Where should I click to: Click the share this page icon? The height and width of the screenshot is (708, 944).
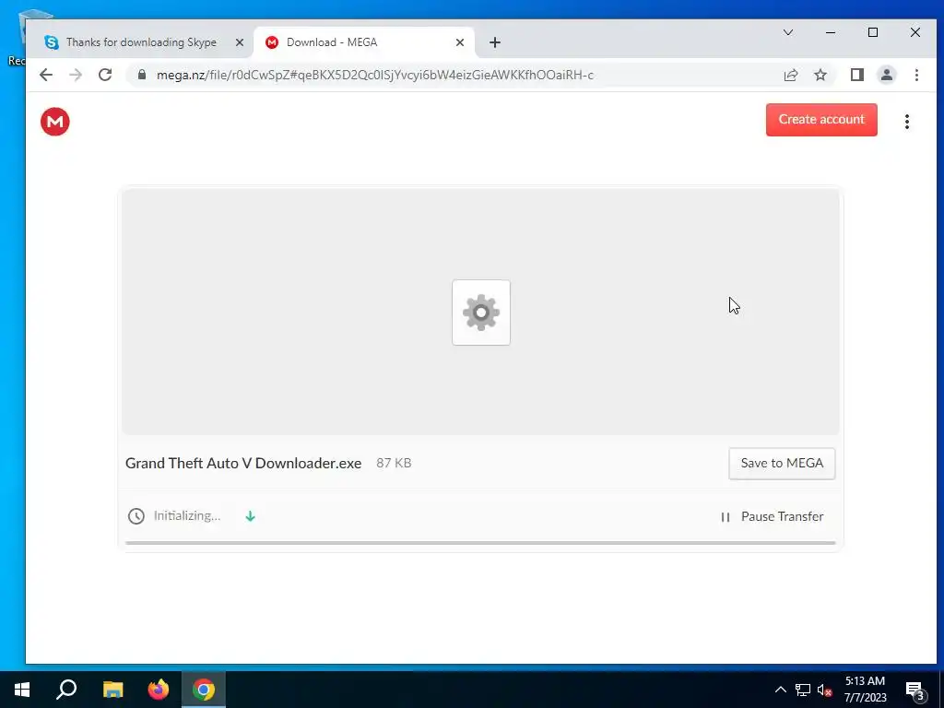point(790,75)
